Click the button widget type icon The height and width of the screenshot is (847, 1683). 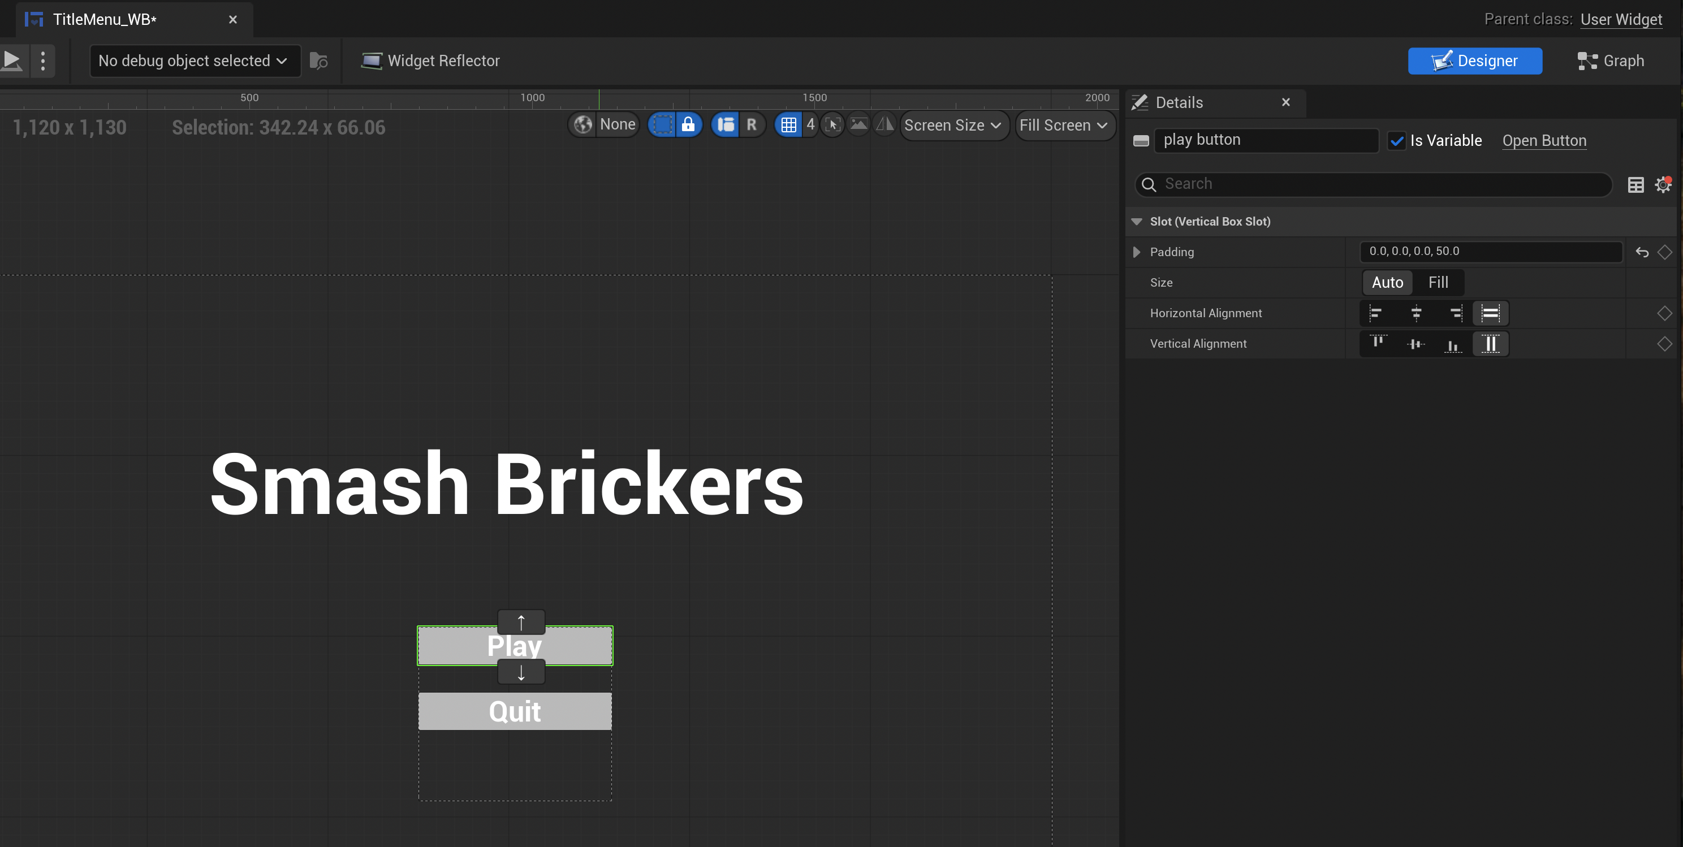1141,140
